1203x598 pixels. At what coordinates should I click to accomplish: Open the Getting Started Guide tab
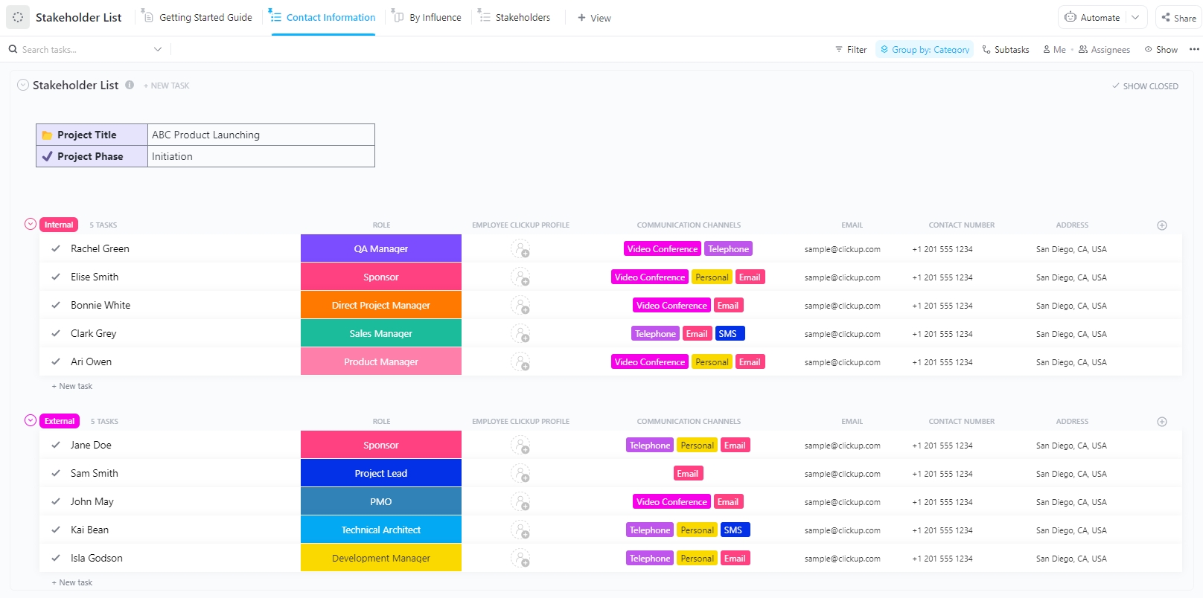click(198, 17)
